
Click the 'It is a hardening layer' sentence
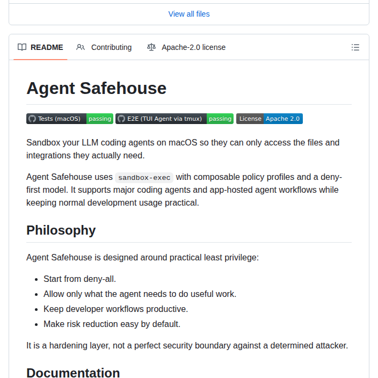(187, 345)
